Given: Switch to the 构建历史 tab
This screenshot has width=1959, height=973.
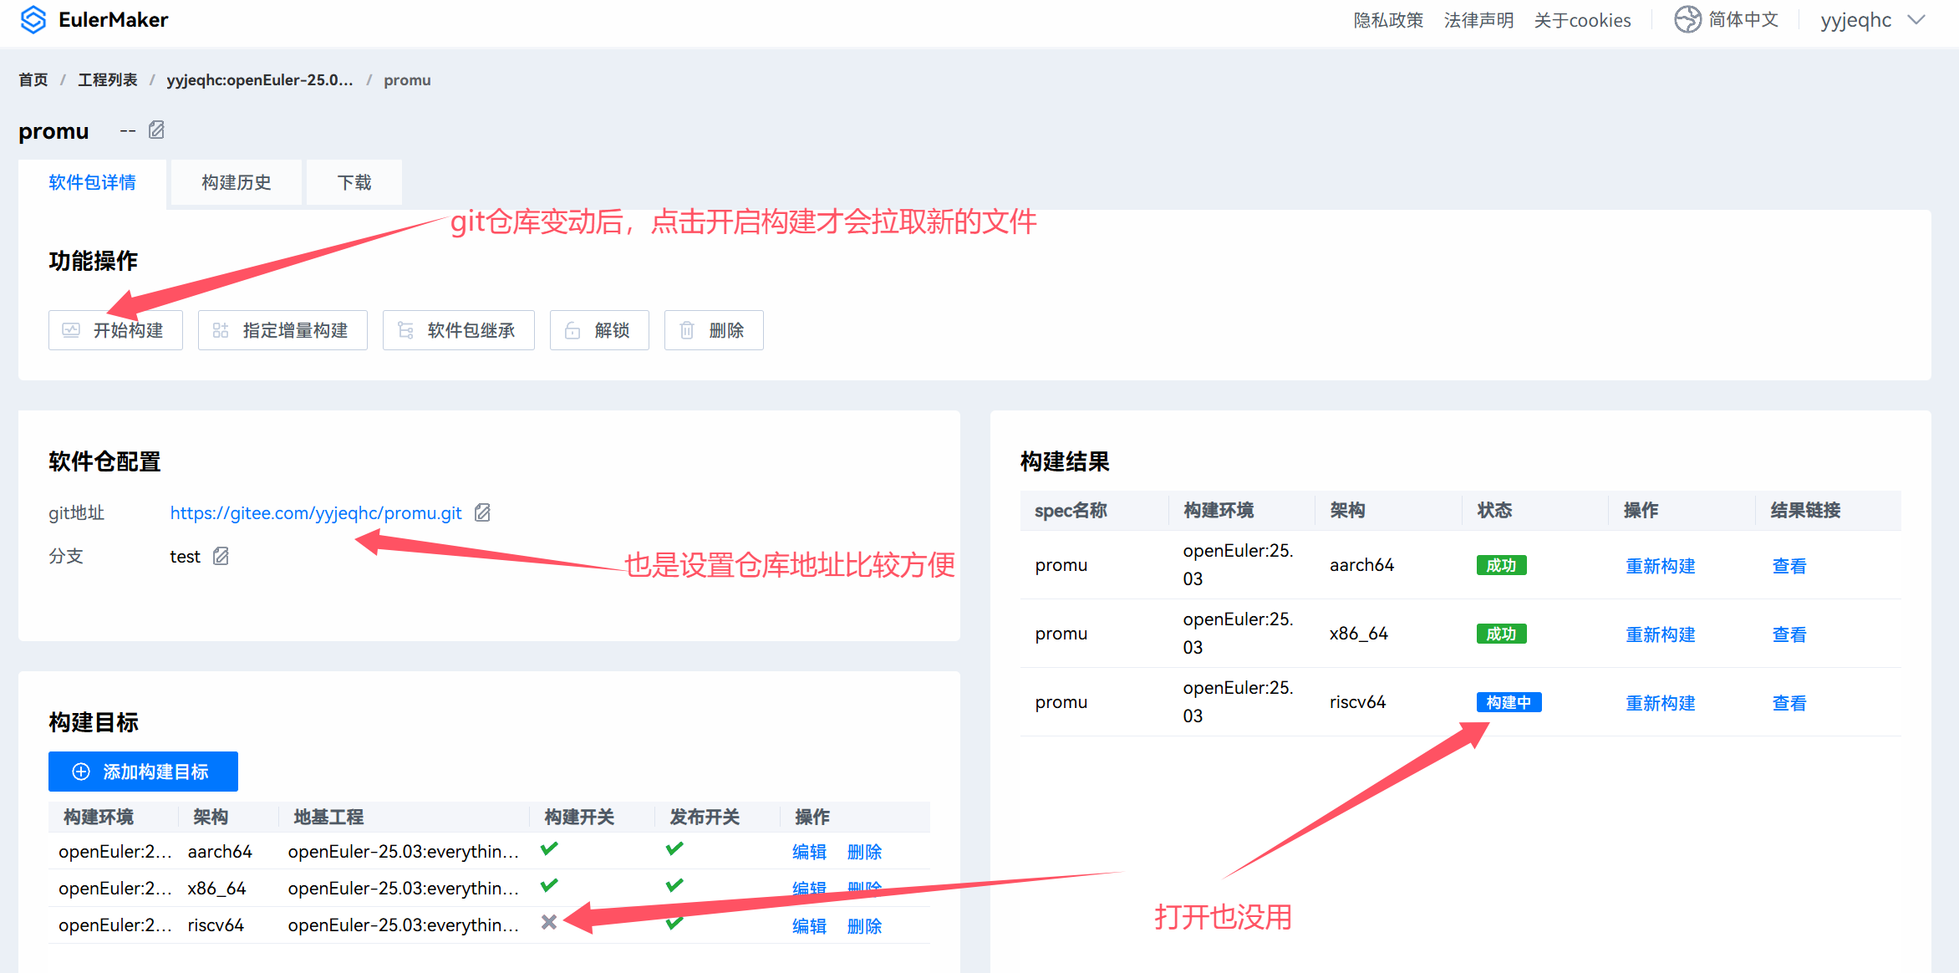Looking at the screenshot, I should click(x=237, y=182).
